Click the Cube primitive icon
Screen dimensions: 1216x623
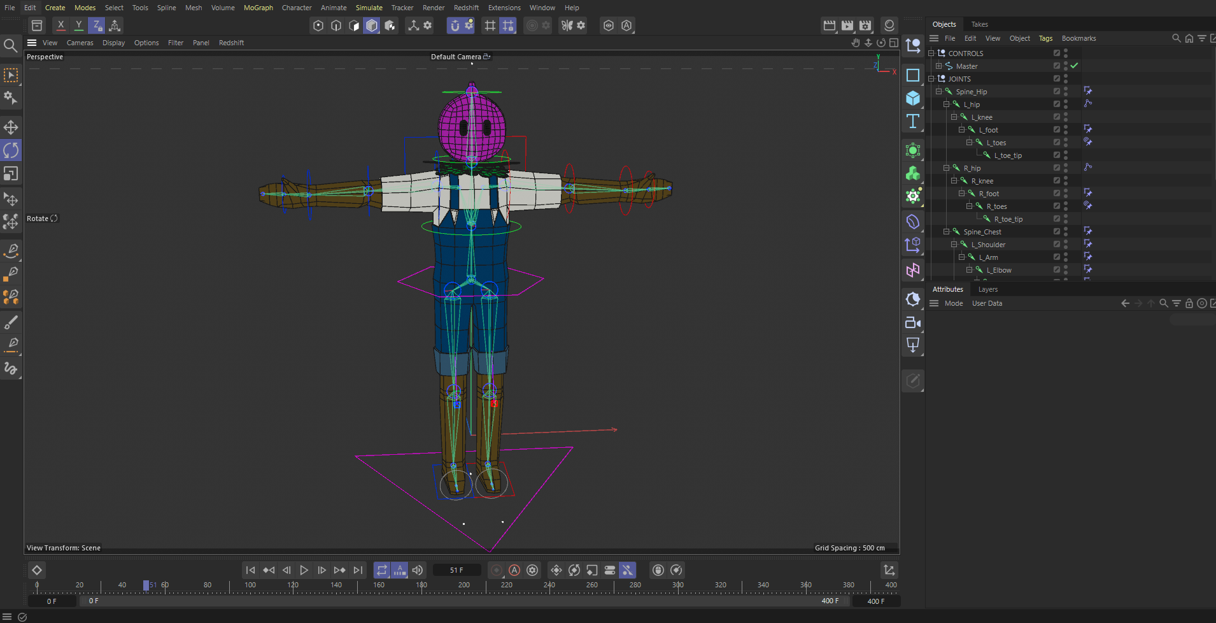(x=912, y=98)
